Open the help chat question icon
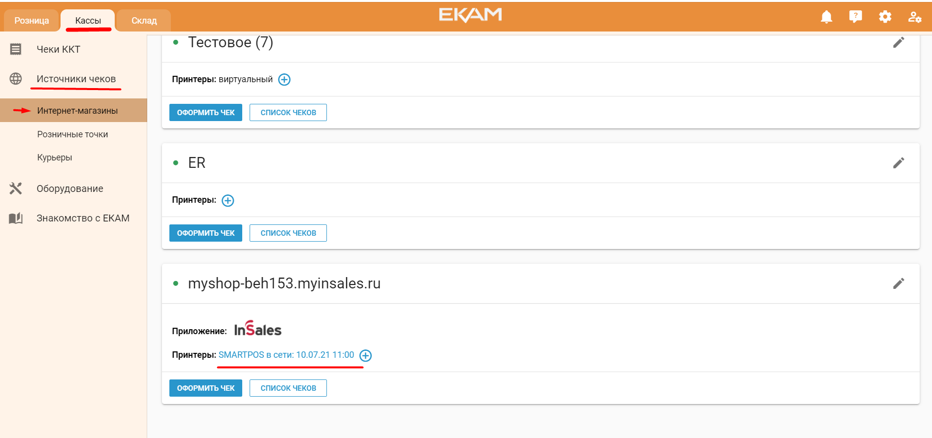This screenshot has height=438, width=932. point(856,17)
